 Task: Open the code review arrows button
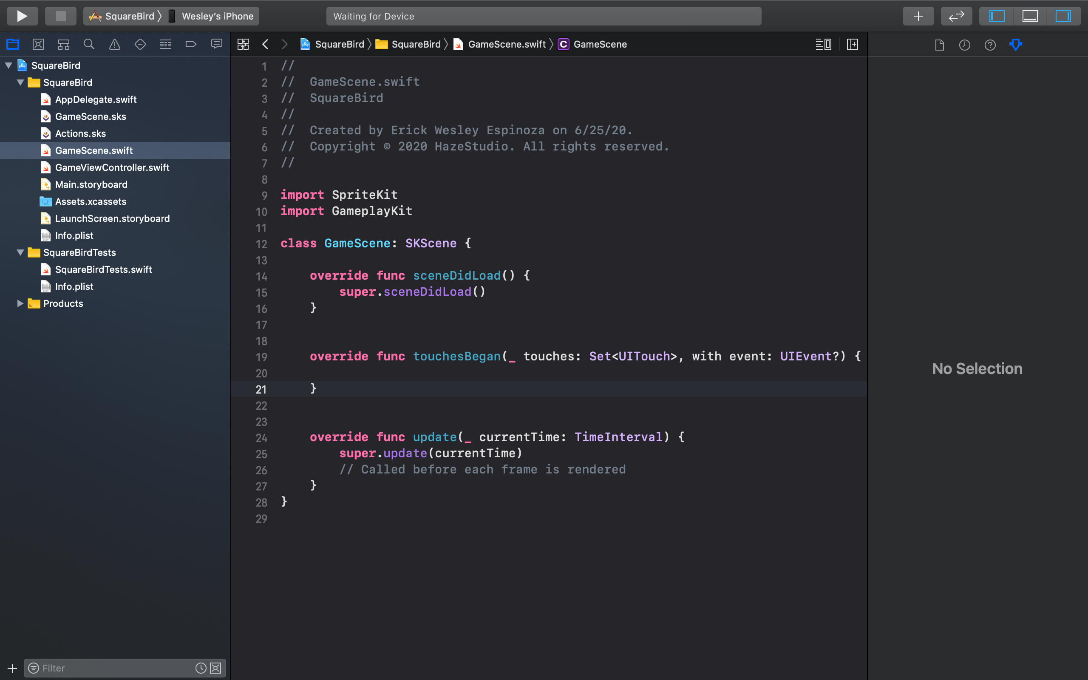click(956, 16)
